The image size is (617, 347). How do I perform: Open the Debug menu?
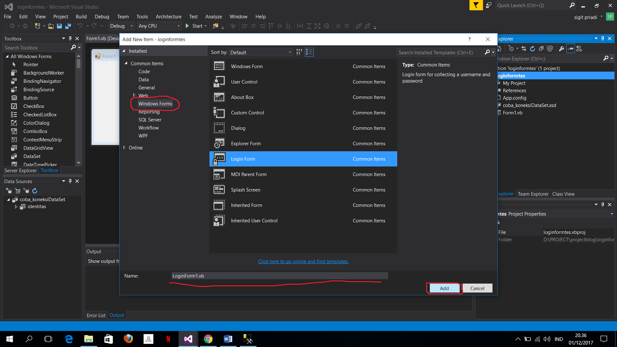pyautogui.click(x=102, y=17)
